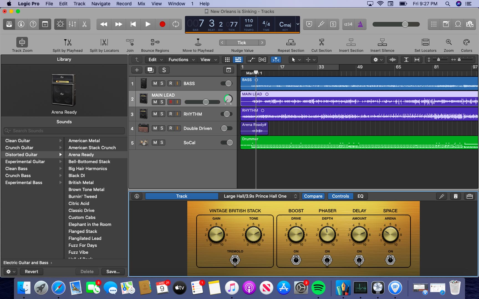The height and width of the screenshot is (299, 479).
Task: Click the Join regions tool
Action: pyautogui.click(x=130, y=45)
